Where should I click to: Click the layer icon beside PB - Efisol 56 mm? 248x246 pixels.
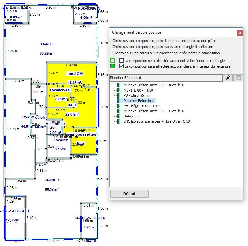[118, 95]
